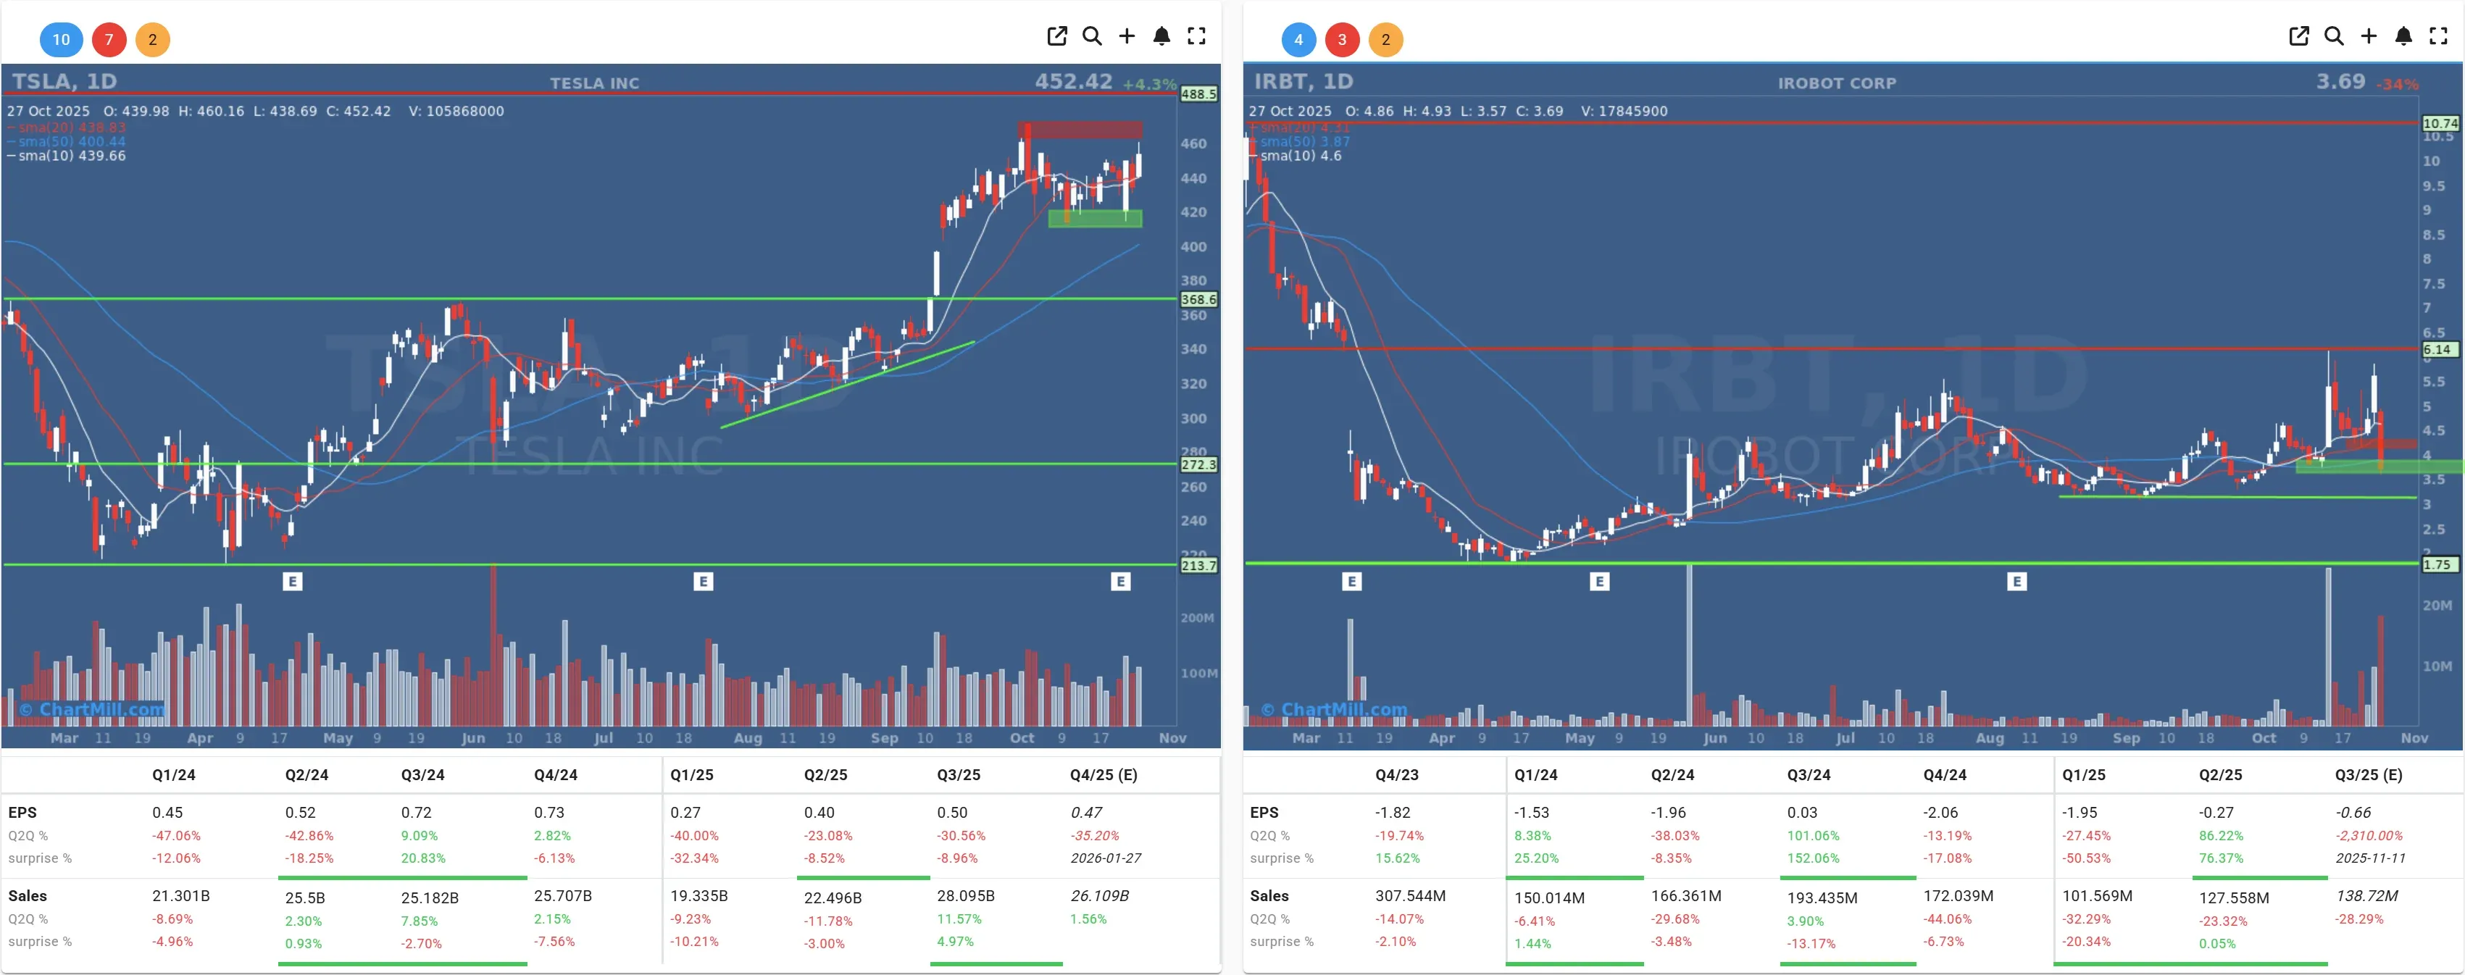2465x975 pixels.
Task: Click the red 3 rating badge on IRBT
Action: click(x=1343, y=40)
